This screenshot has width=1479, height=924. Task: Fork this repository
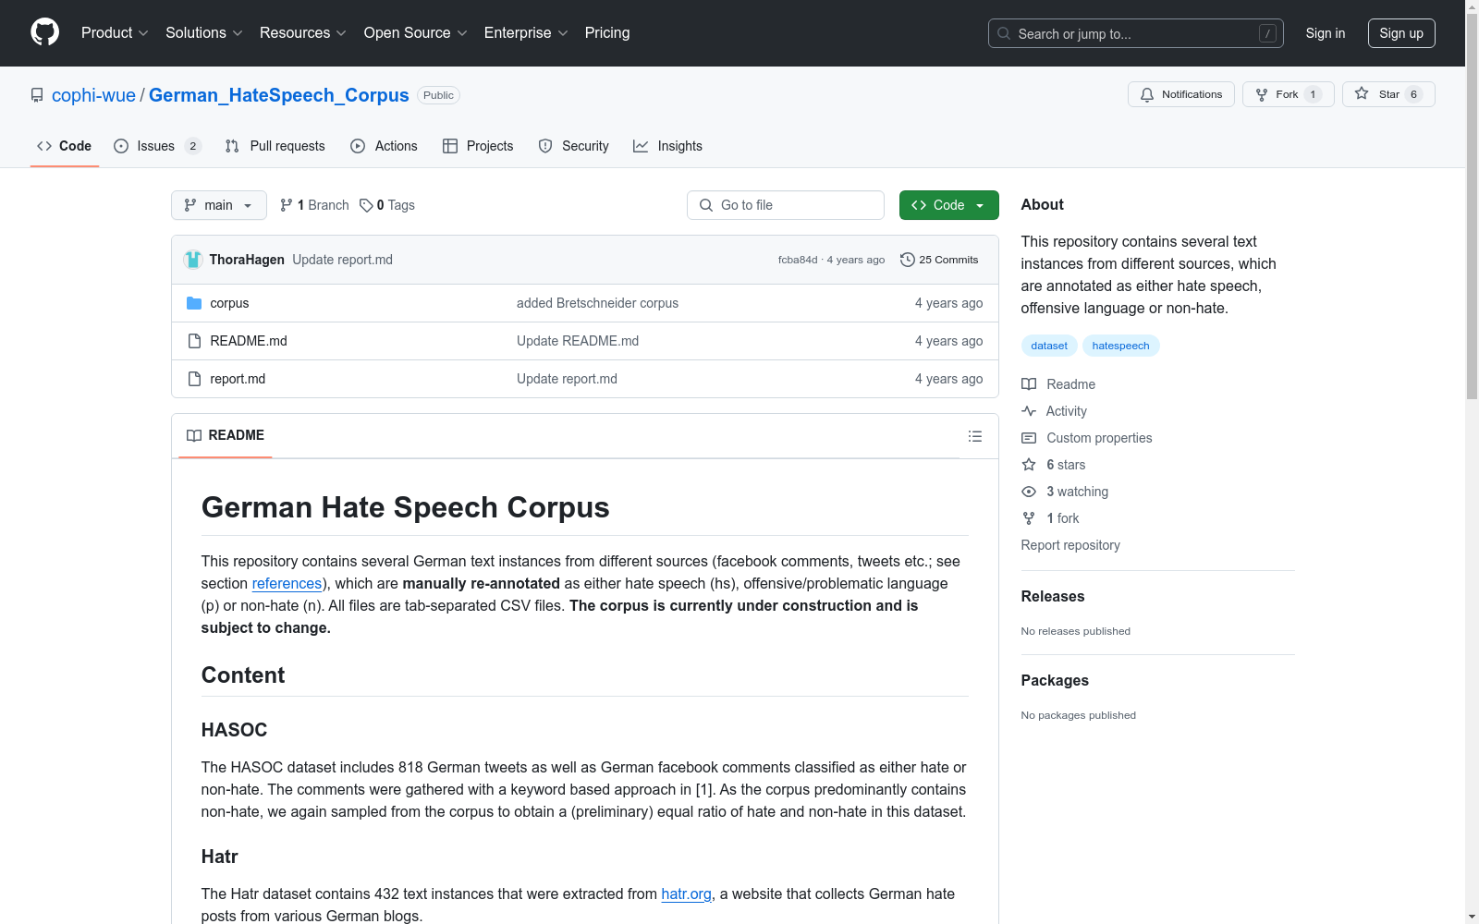click(x=1289, y=94)
